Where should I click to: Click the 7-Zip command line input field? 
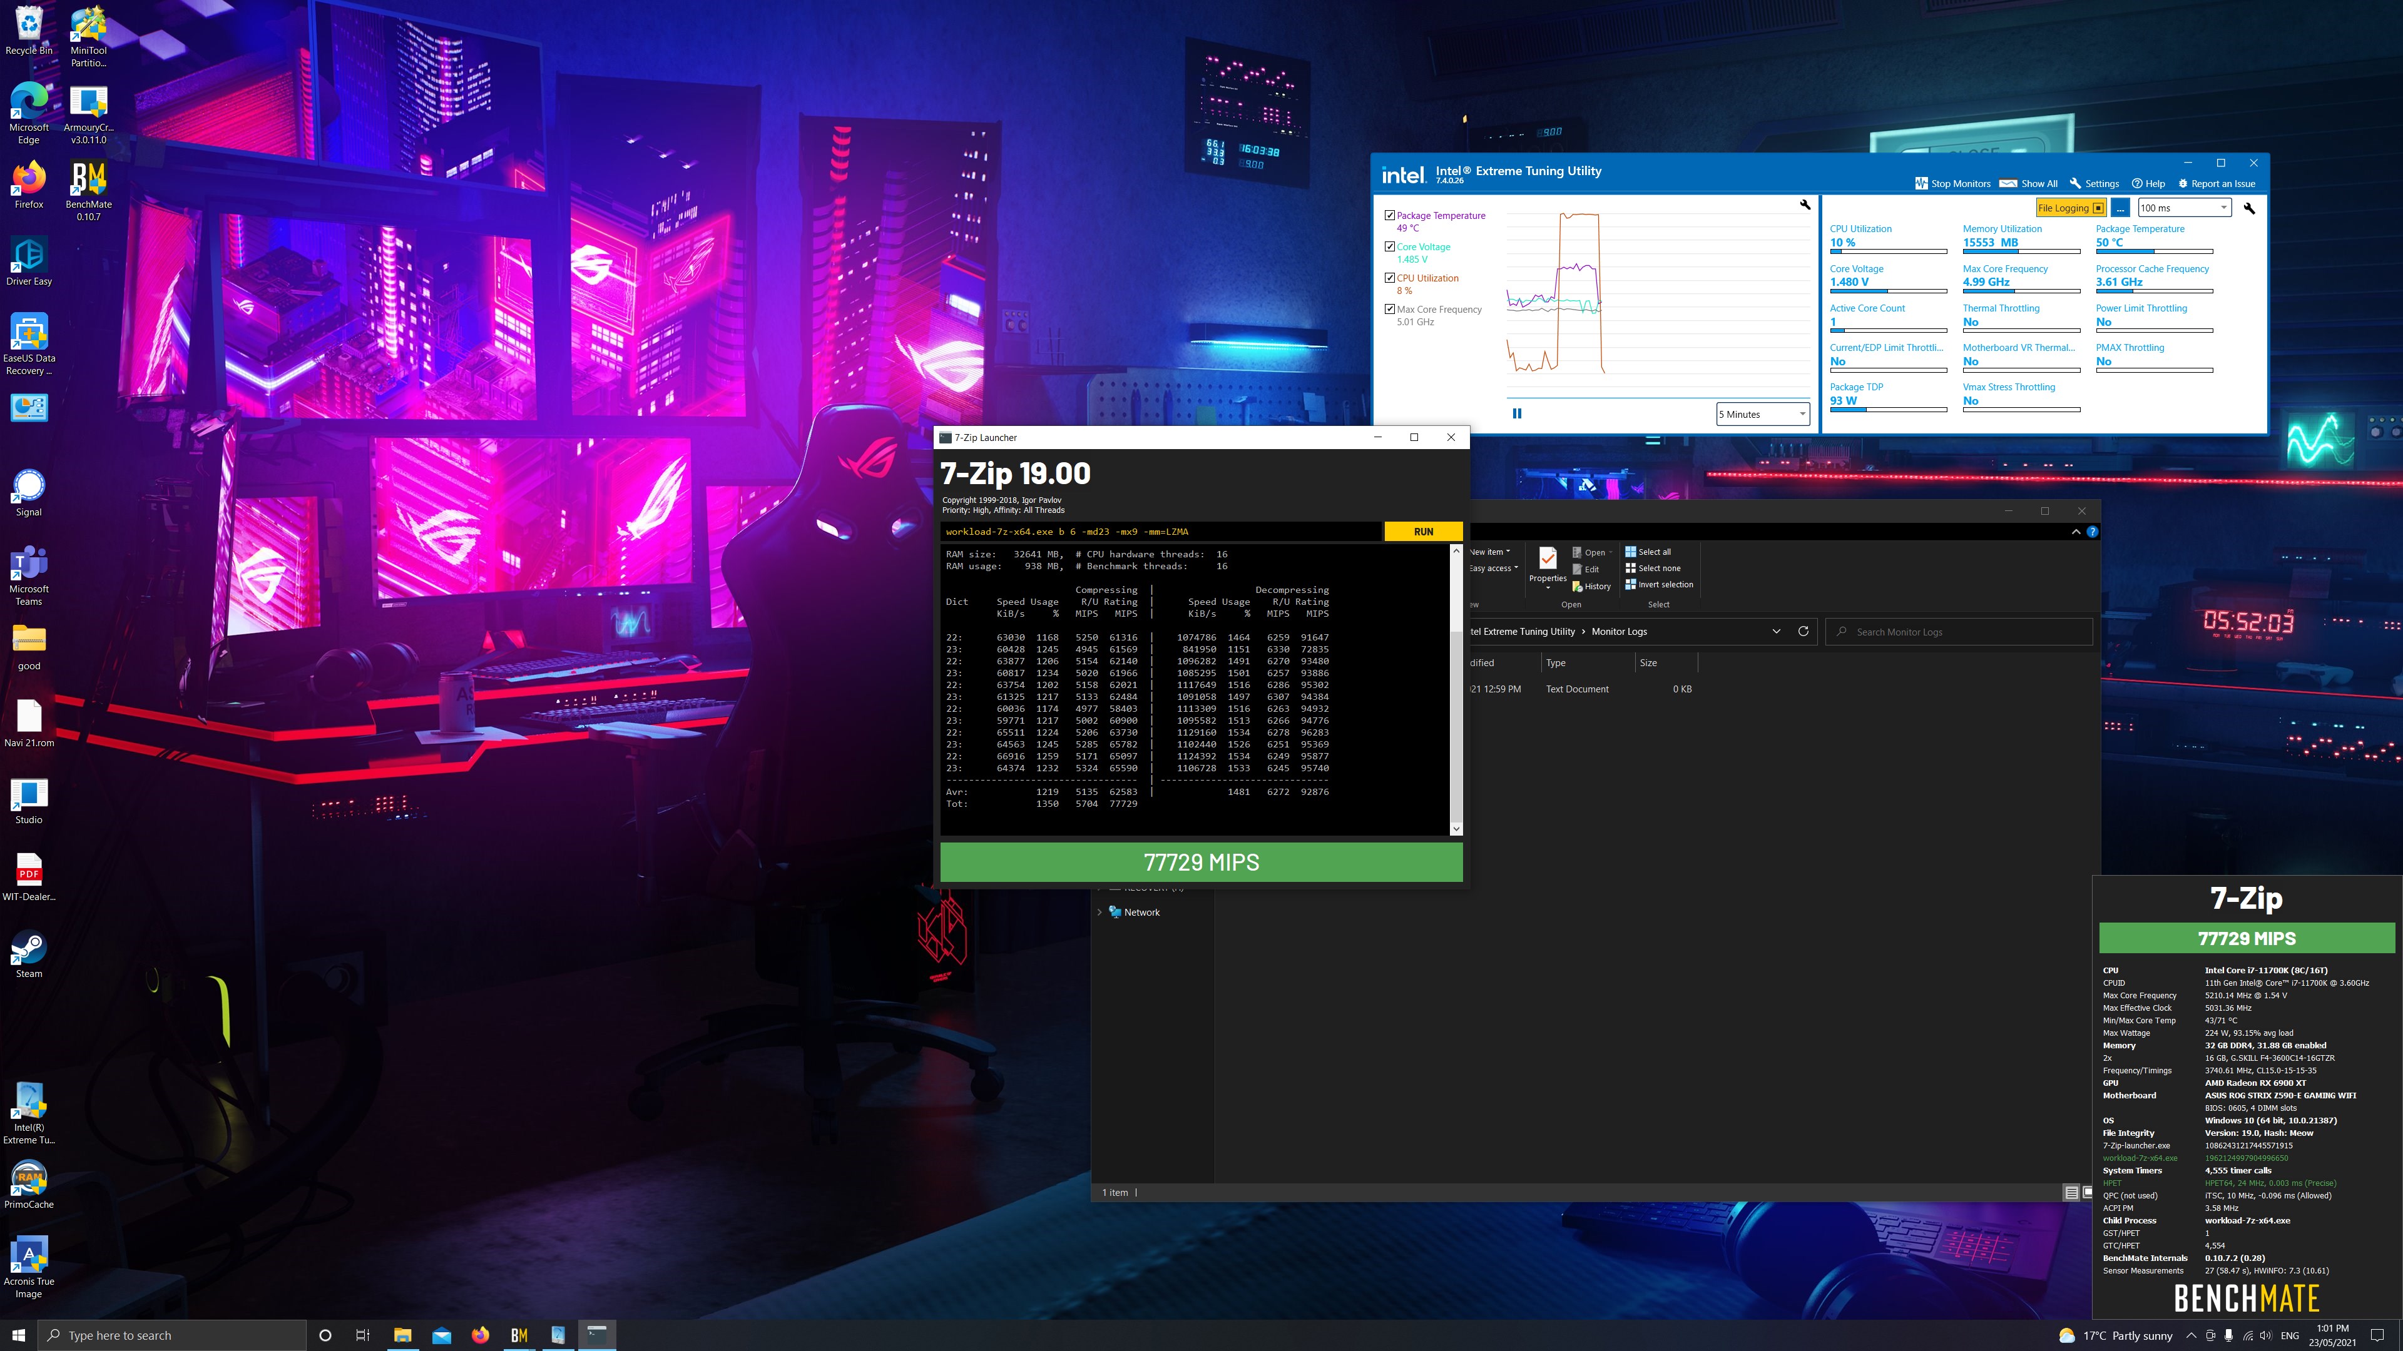1161,532
